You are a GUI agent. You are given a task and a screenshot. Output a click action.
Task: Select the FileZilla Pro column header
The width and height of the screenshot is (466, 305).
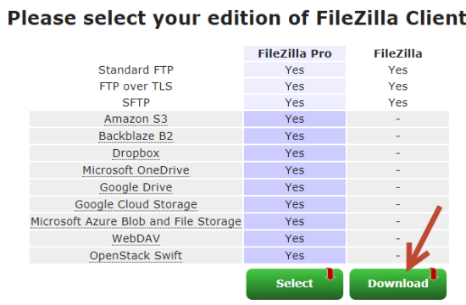295,53
